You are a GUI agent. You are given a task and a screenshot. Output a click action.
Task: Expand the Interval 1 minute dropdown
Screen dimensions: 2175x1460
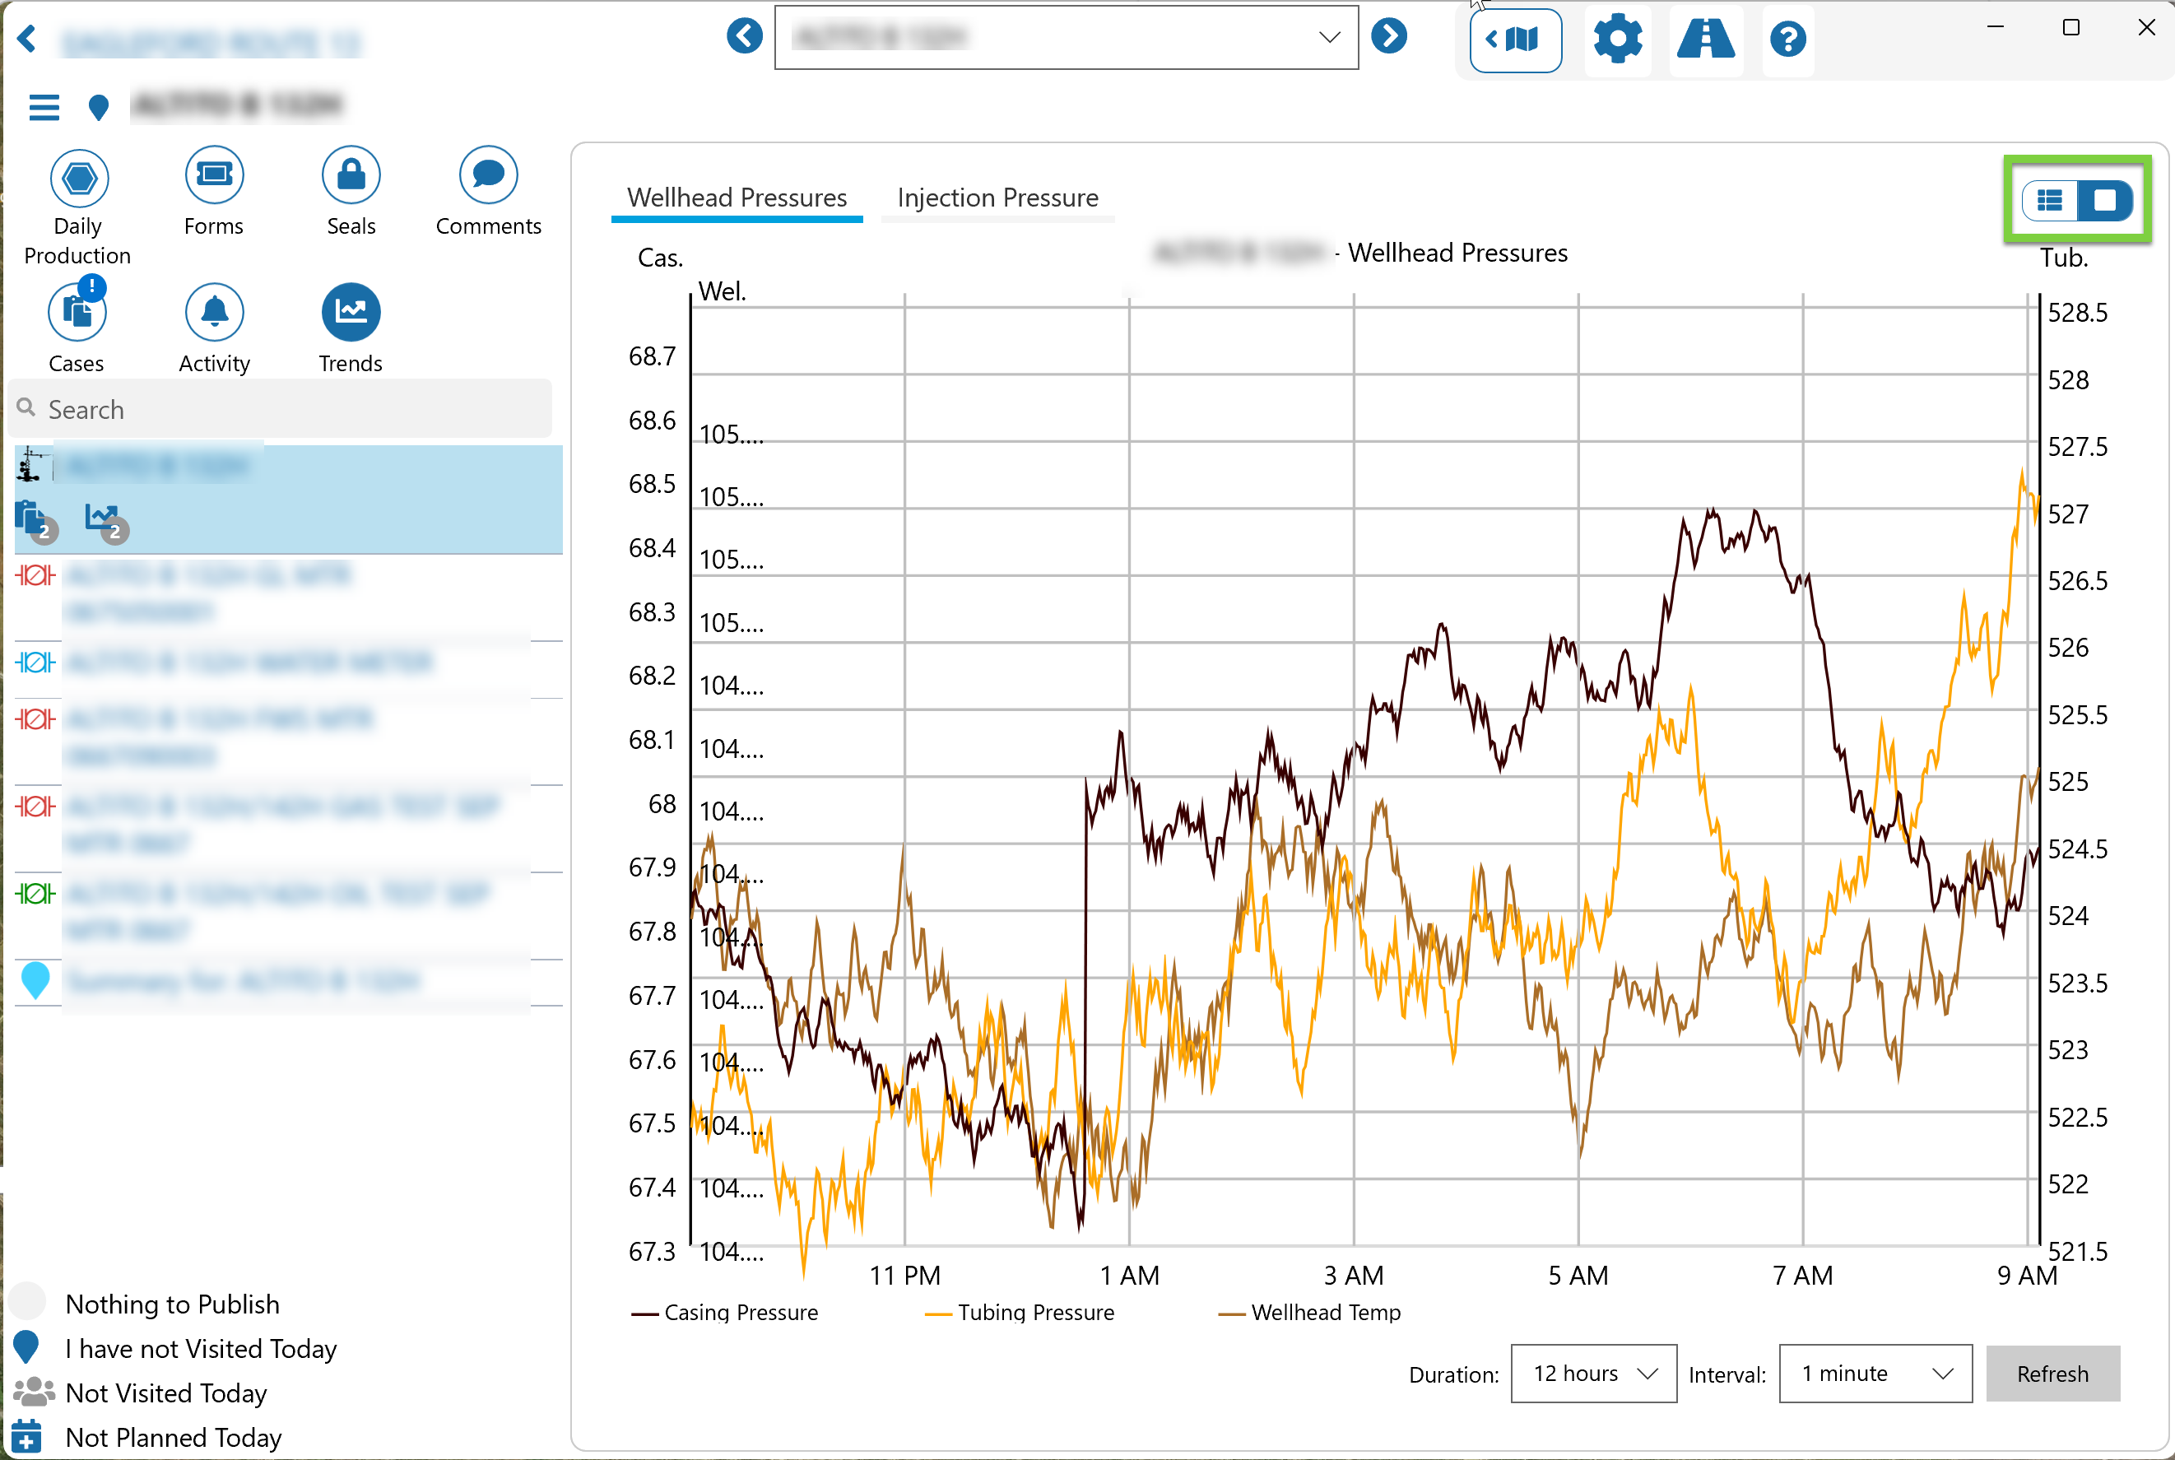(1875, 1374)
